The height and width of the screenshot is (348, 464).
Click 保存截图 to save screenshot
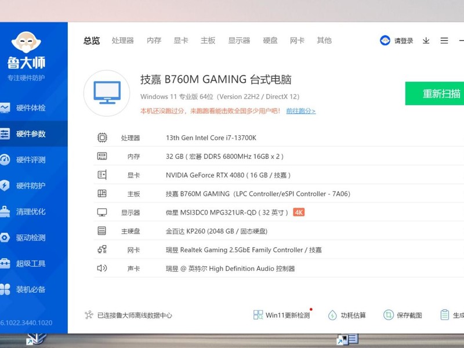pos(403,315)
